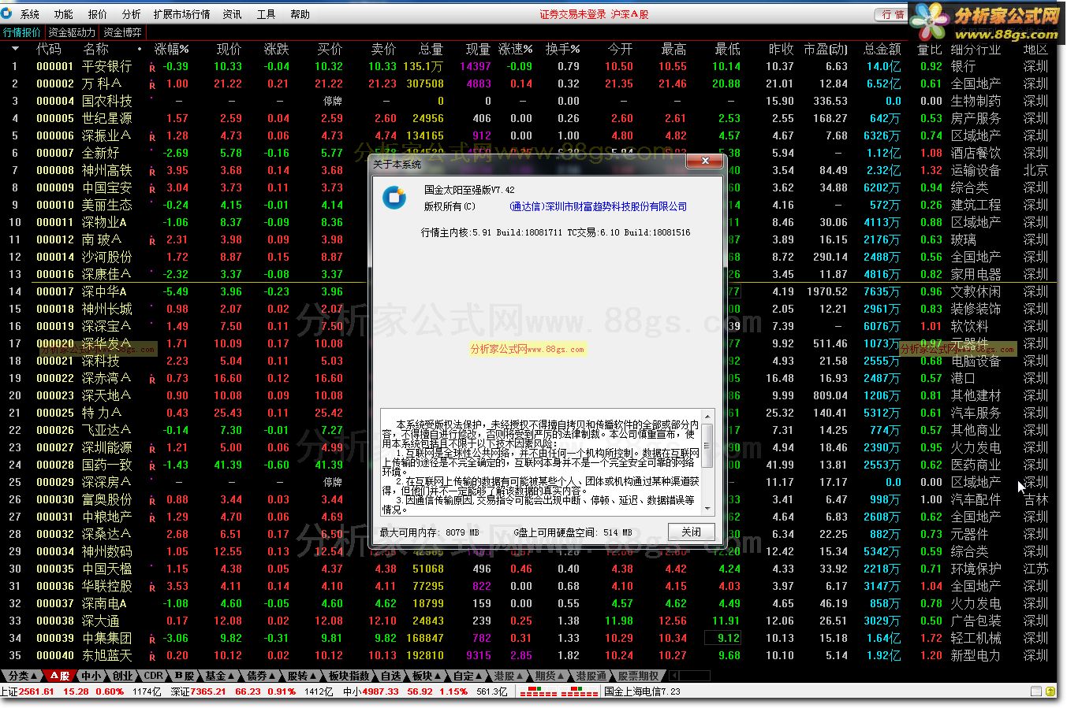Select stock code 000039 in the list
1067x708 pixels.
55,638
